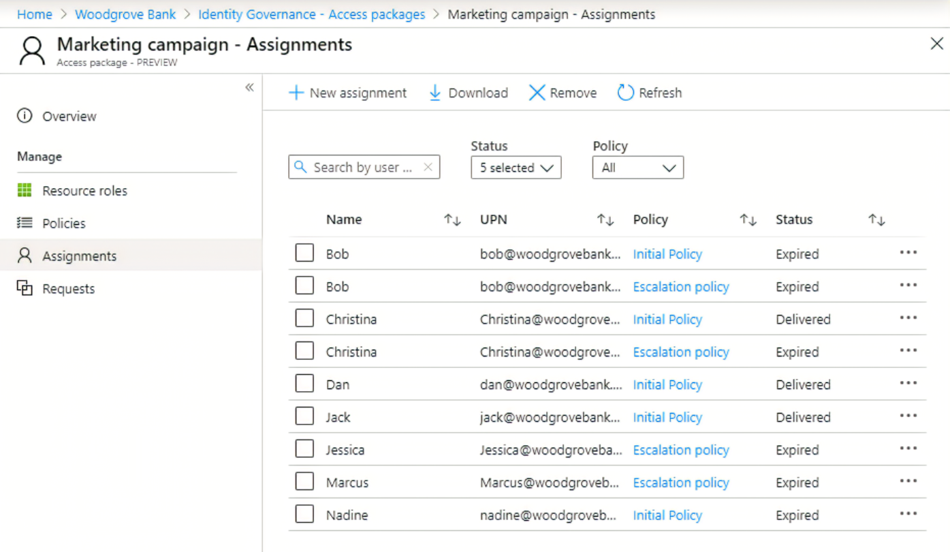
Task: Open the Status filter dropdown
Action: [516, 167]
